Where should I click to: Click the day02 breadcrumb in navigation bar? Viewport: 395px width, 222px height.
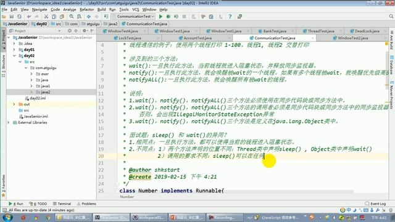[x=39, y=24]
